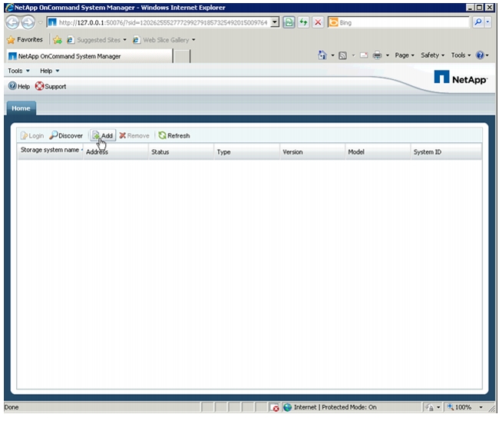Open the Help icon button
This screenshot has height=434, width=499.
click(x=18, y=86)
